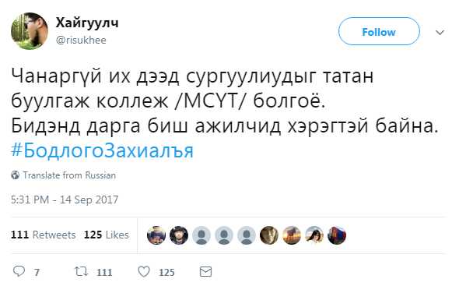The width and height of the screenshot is (452, 286).
Task: Click the @risukhee handle
Action: coord(81,40)
